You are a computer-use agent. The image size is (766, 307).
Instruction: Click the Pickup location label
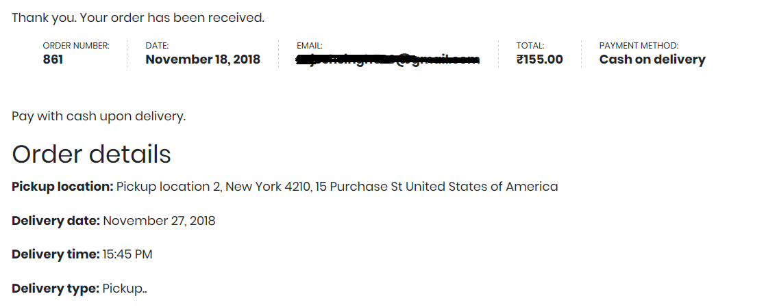point(62,187)
